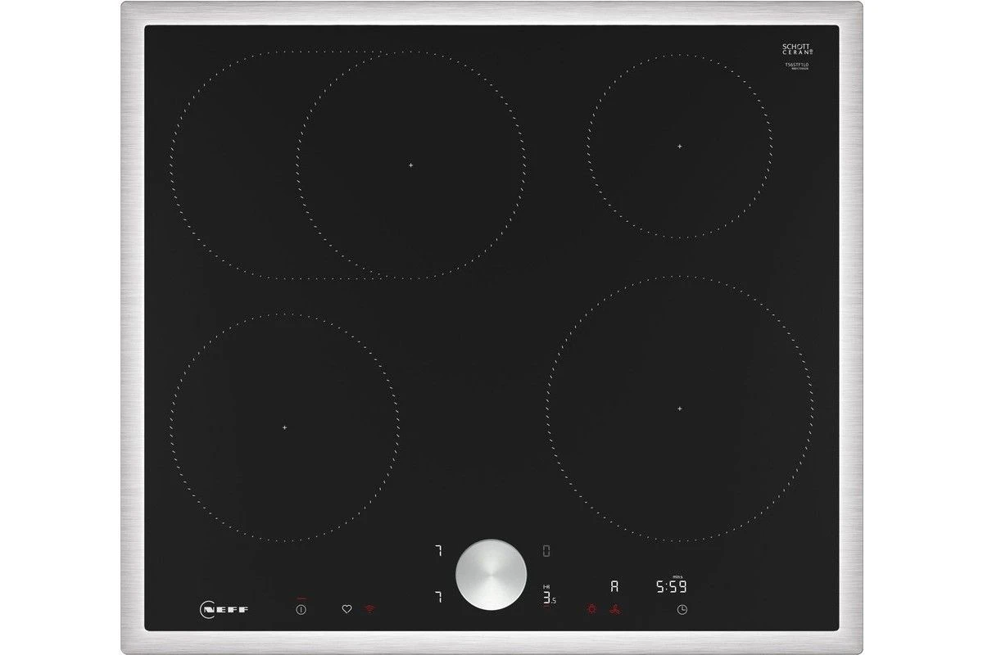Tap the red Wi-Fi connectivity icon
Viewport: 983px width, 655px height.
tap(369, 609)
